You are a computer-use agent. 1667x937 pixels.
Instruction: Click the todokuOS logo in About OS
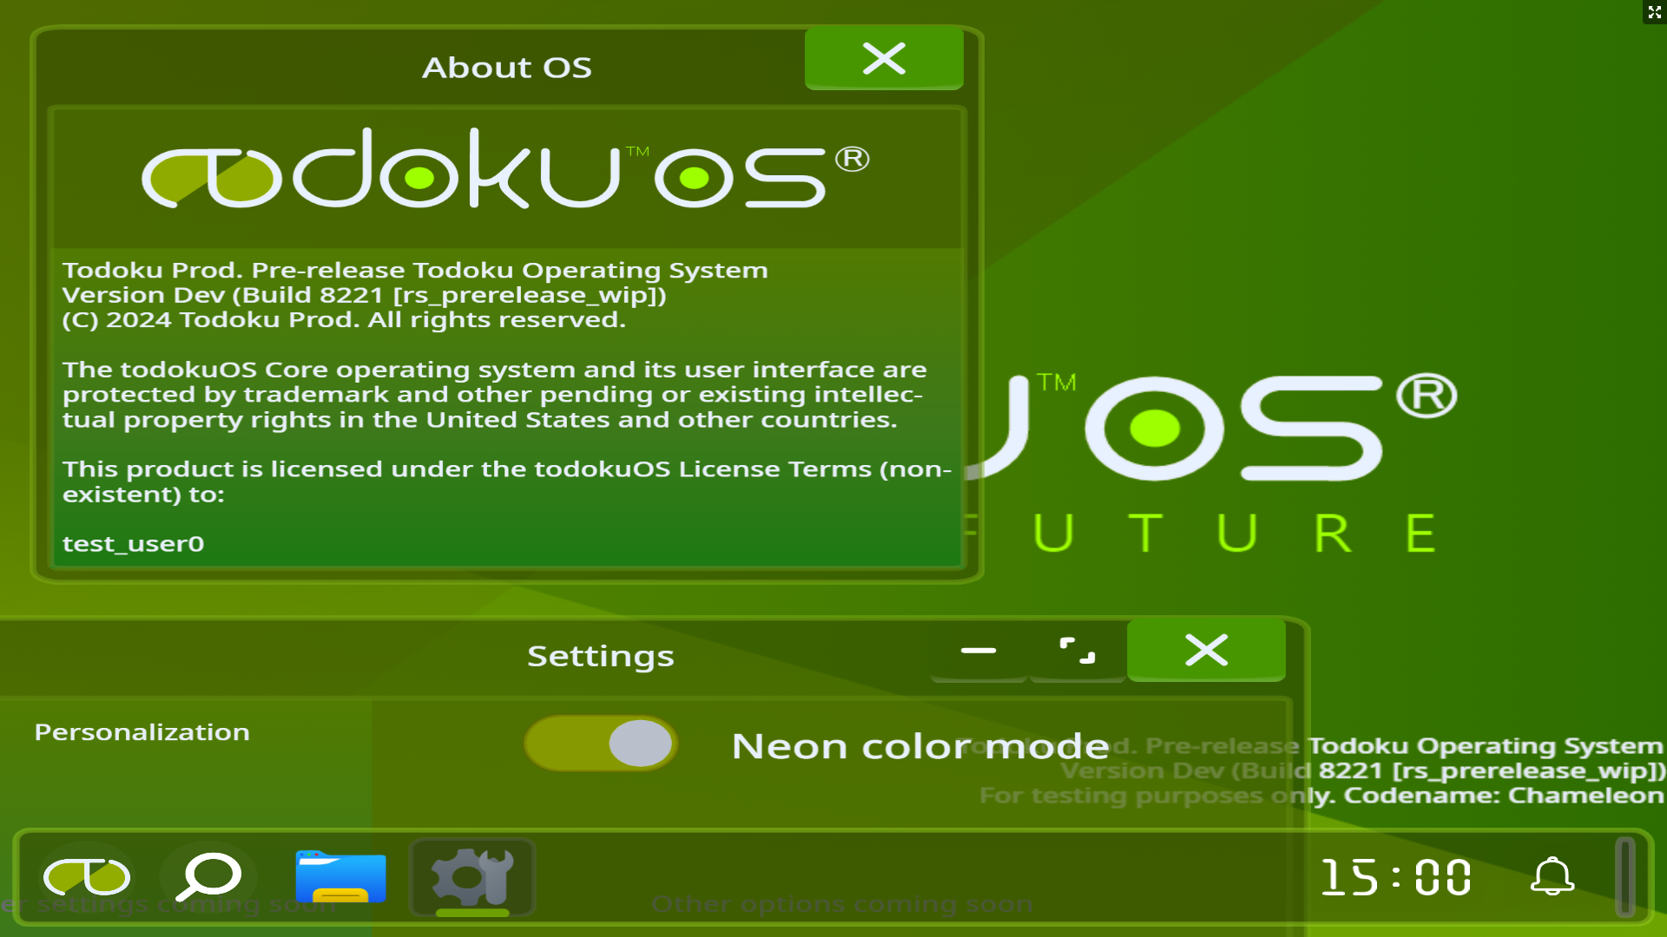[x=506, y=168]
